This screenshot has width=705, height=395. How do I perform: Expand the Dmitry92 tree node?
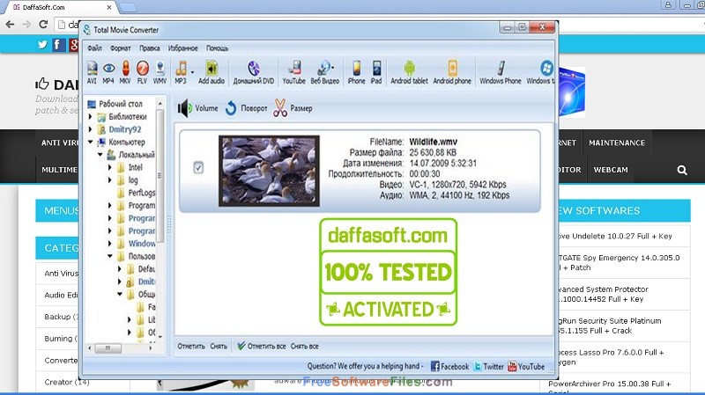tap(90, 129)
